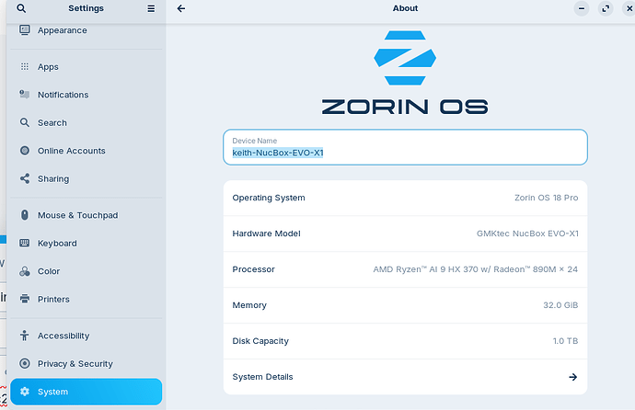
Task: Click the Zorin OS logo
Action: (405, 60)
